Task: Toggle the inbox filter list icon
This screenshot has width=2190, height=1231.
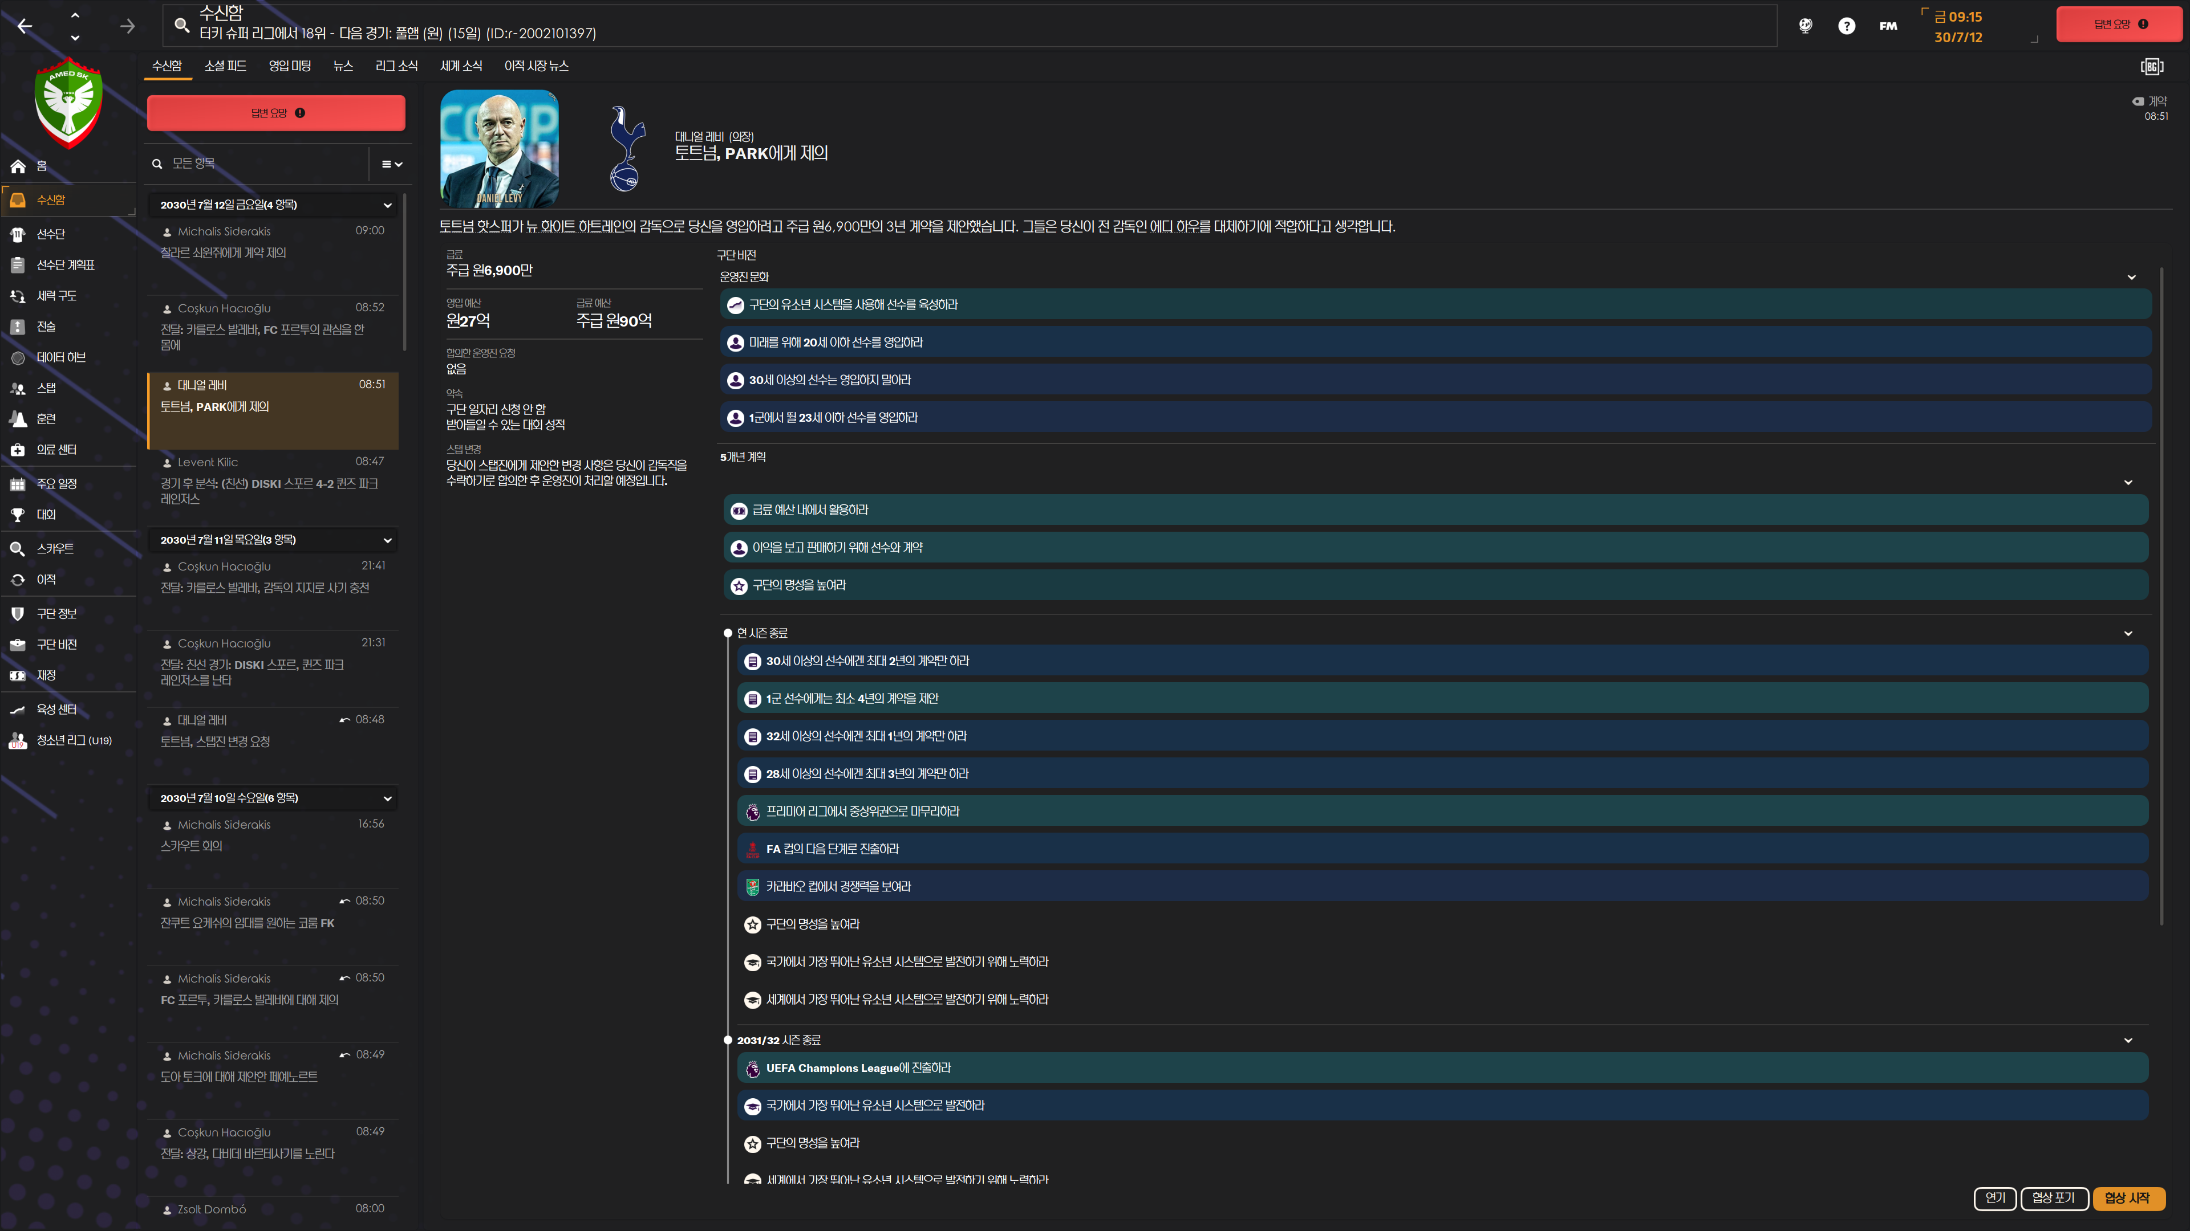Action: click(391, 164)
